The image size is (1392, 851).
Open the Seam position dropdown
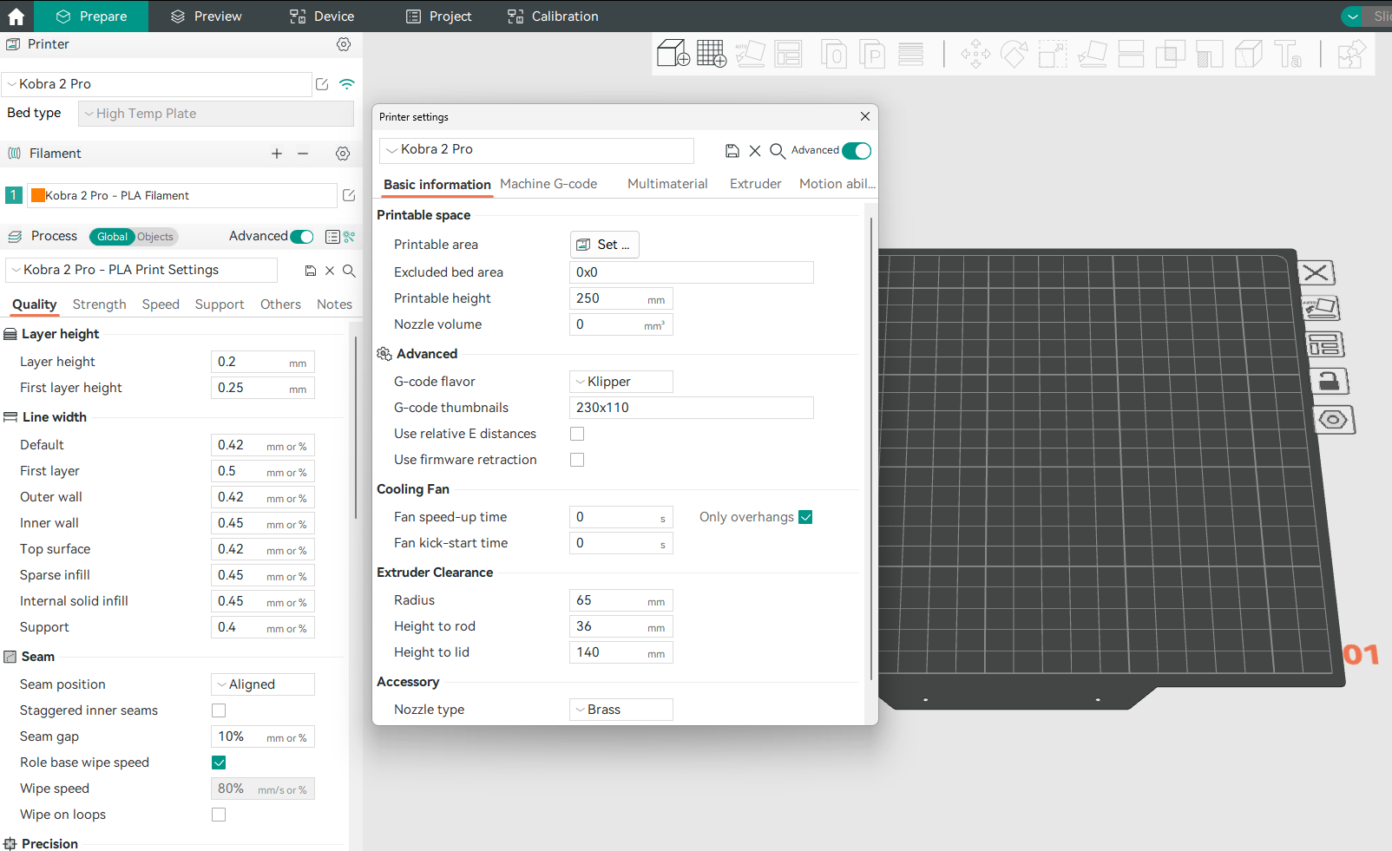[x=263, y=684]
